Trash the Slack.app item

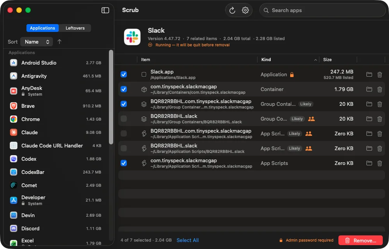(380, 74)
